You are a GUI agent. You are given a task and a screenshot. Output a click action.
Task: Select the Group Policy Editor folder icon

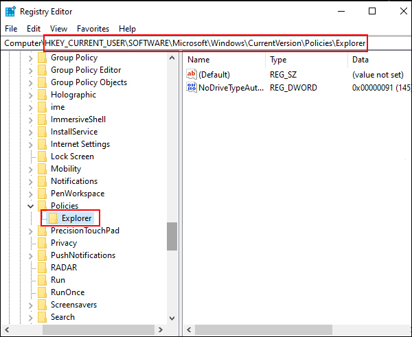(x=42, y=70)
